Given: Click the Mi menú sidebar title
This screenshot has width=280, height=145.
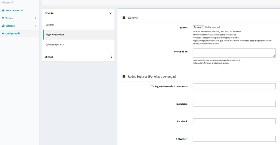Looking at the screenshot, I should coord(7,2).
